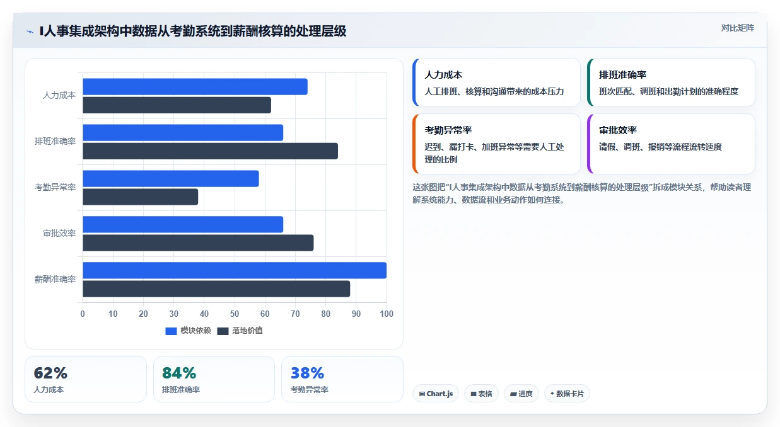Image resolution: width=780 pixels, height=427 pixels.
Task: Click the 审批效率 y-axis label
Action: (59, 234)
